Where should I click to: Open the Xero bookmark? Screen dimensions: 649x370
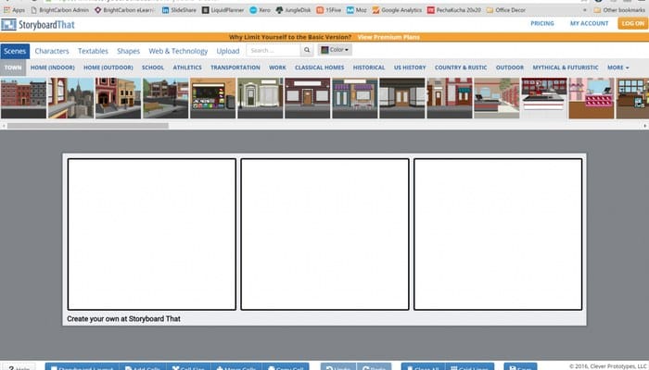(260, 10)
